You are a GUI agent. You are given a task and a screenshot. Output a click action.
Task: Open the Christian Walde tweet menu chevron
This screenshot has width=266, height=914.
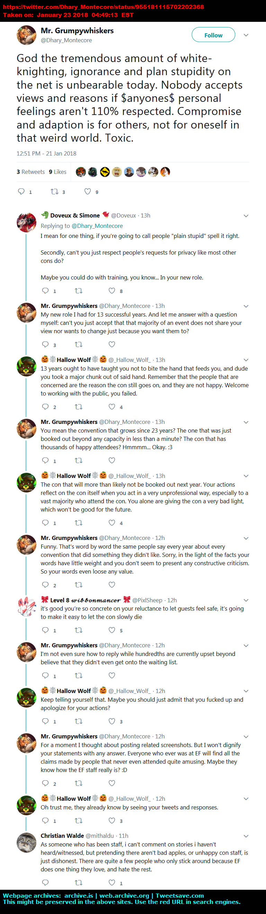(246, 836)
